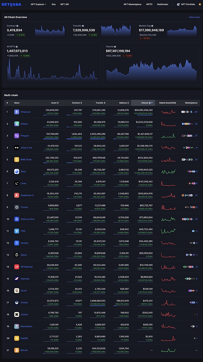
Task: Click the Polygon chain icon
Action: tap(17, 136)
